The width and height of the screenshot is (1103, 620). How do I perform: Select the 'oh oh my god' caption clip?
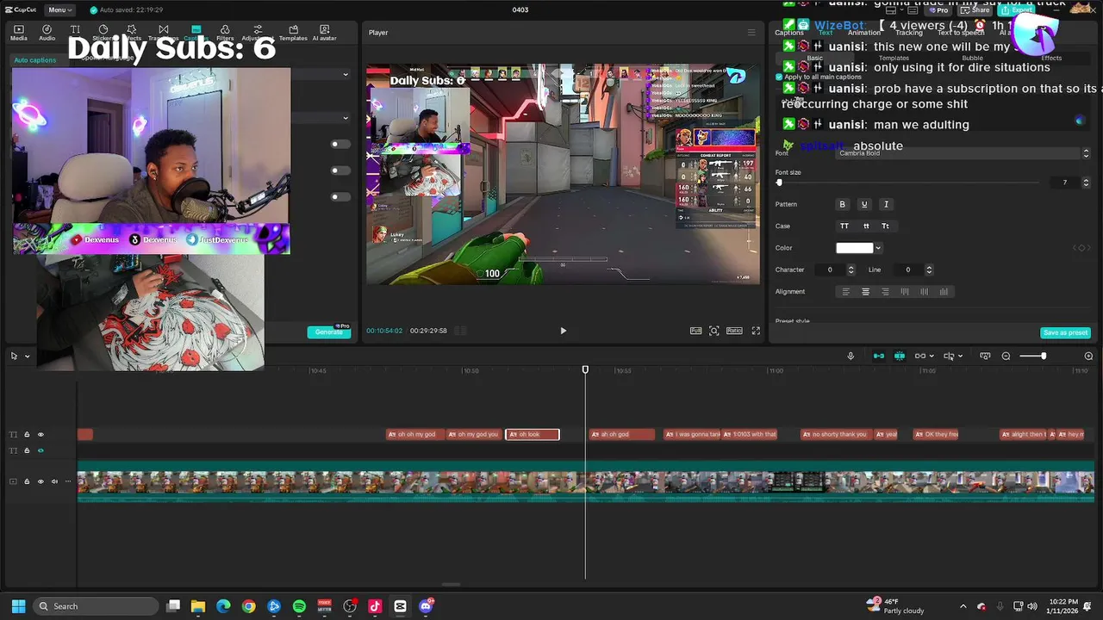point(415,434)
